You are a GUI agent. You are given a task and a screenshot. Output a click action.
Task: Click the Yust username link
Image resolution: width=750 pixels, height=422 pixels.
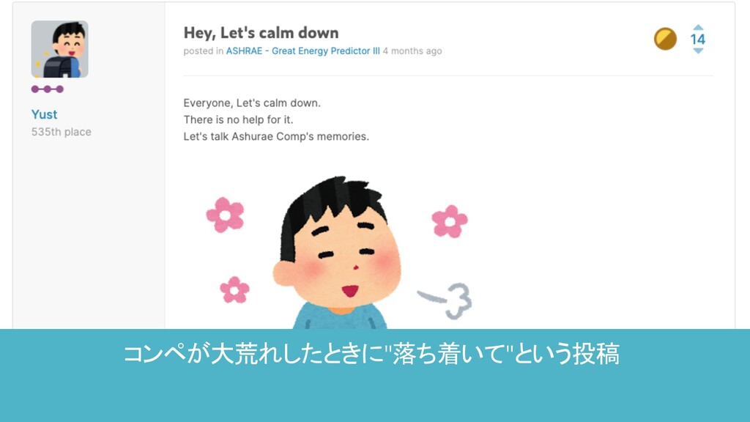pos(44,114)
